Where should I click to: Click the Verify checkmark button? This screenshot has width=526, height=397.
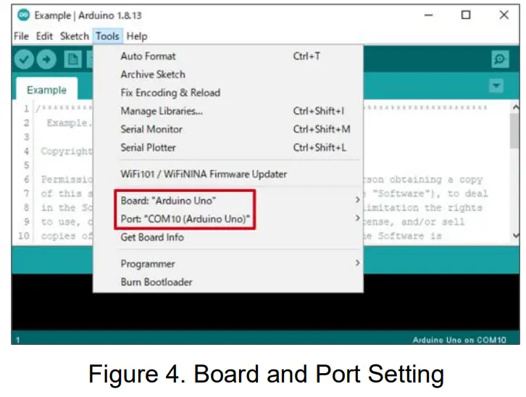click(x=24, y=59)
